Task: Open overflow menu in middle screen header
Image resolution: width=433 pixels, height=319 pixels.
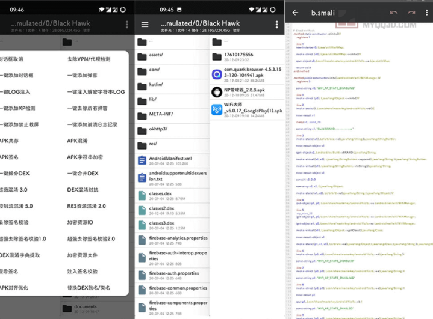Action: click(276, 25)
